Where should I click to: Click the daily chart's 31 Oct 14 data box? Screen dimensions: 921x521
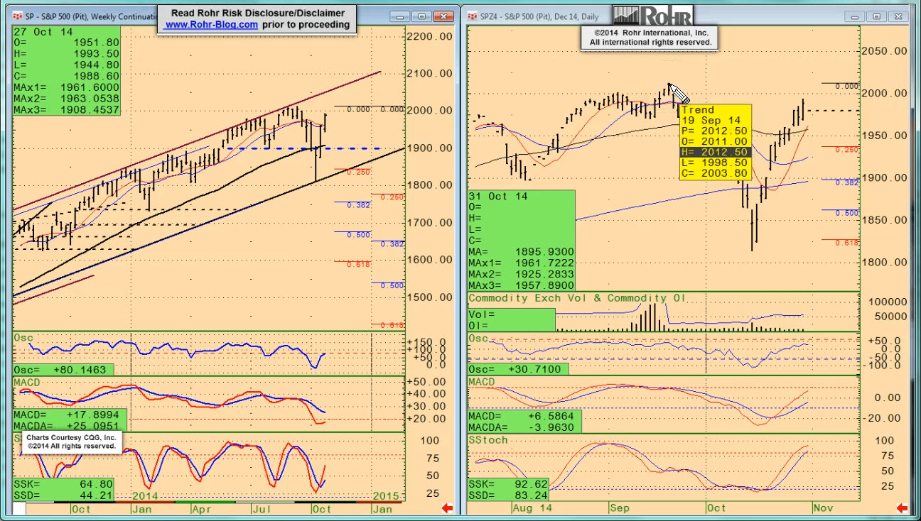[x=521, y=240]
